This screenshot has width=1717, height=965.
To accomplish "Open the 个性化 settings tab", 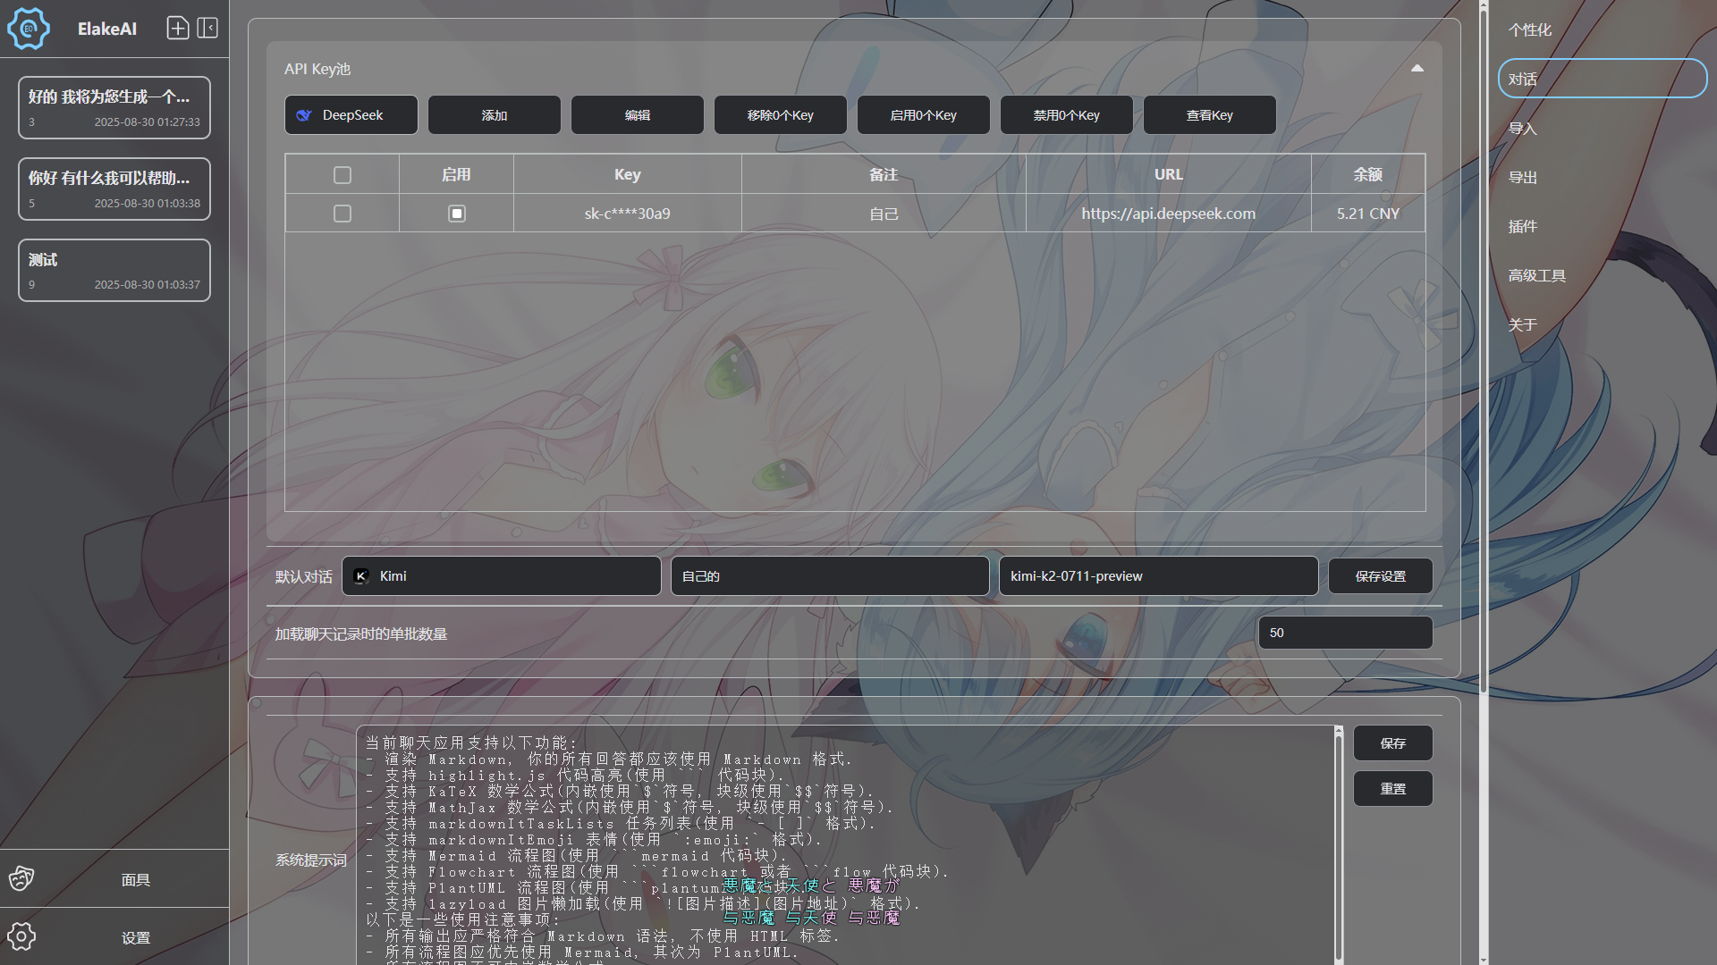I will coord(1603,30).
